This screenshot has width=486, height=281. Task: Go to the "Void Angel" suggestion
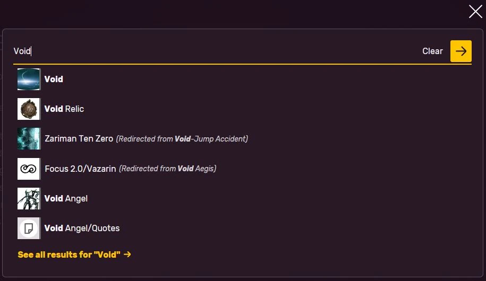[66, 199]
